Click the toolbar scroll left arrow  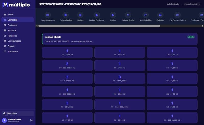[37, 26]
